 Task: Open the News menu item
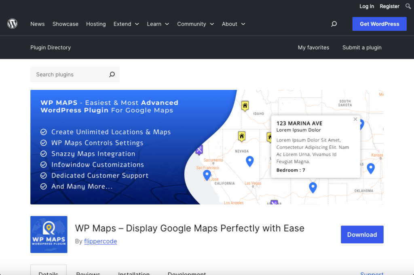[38, 24]
